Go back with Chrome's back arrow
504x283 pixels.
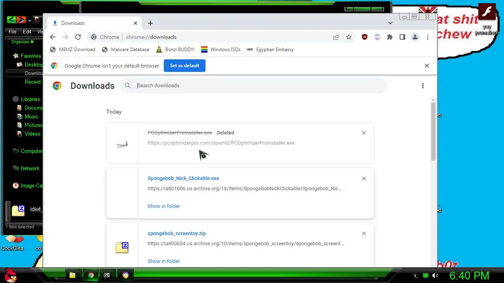(53, 37)
